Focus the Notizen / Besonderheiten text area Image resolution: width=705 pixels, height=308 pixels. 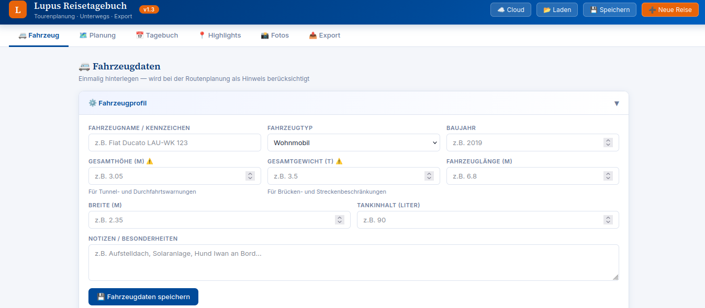353,263
